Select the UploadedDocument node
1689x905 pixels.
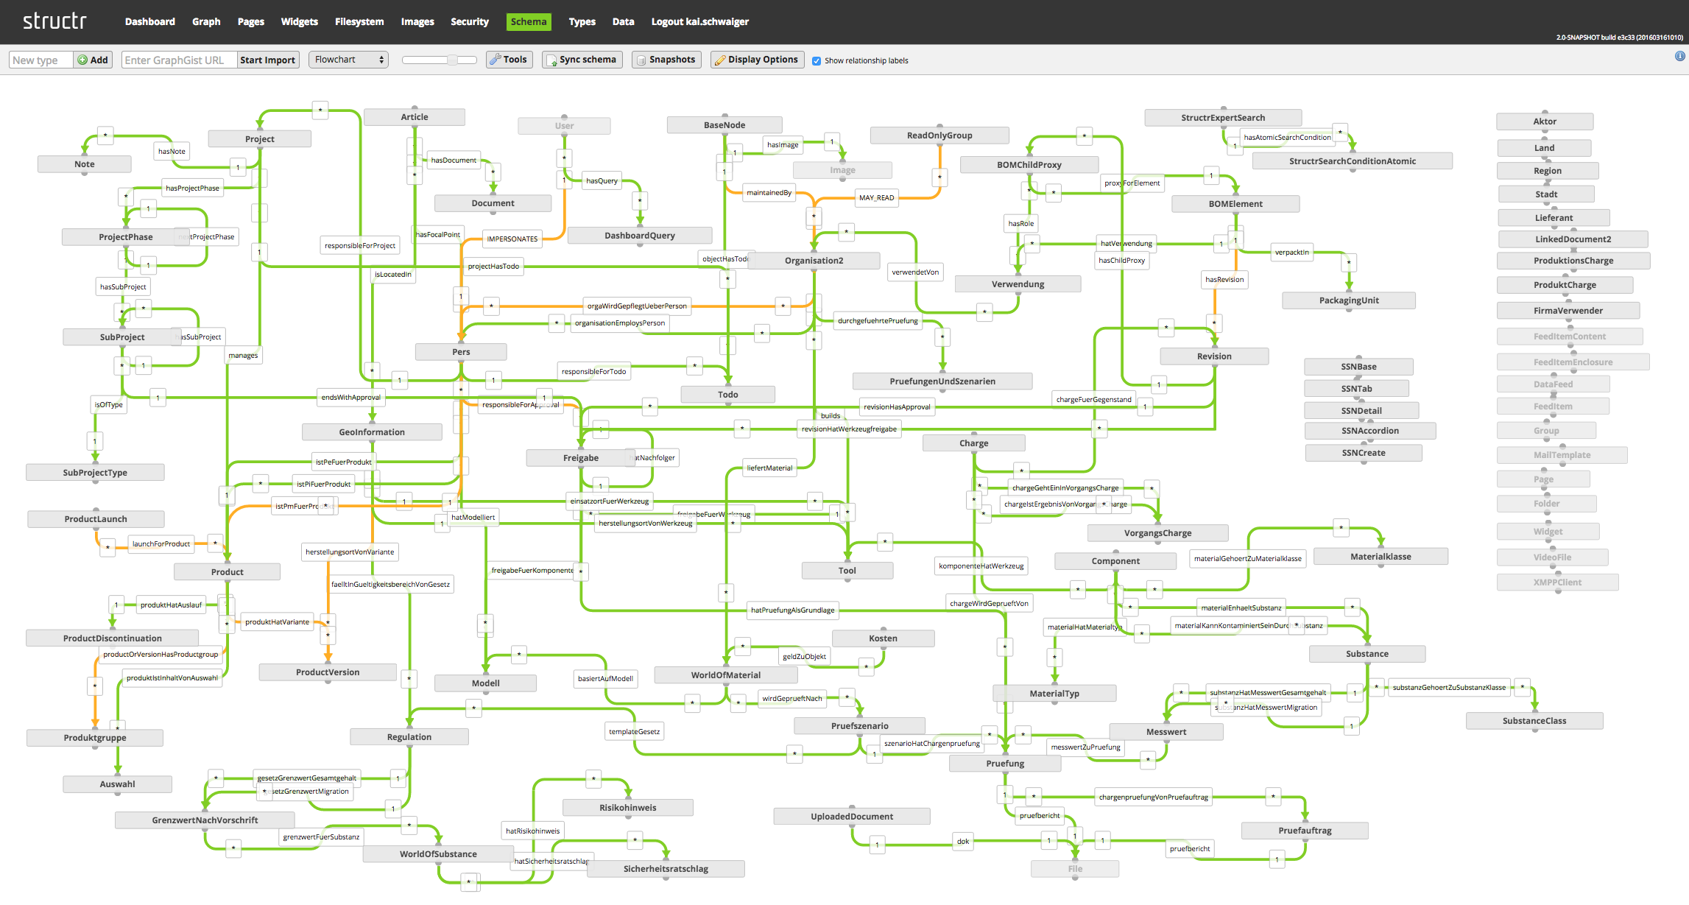852,816
